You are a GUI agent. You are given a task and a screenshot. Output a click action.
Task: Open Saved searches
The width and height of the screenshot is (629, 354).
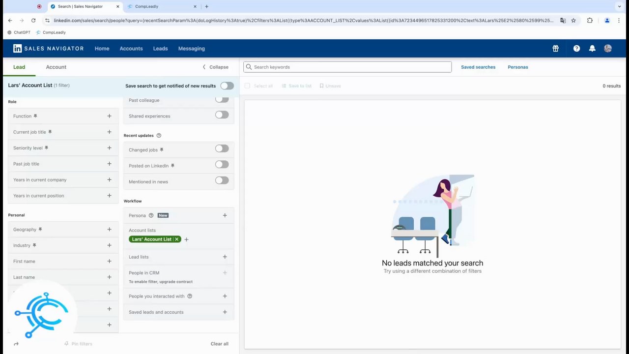coord(478,67)
